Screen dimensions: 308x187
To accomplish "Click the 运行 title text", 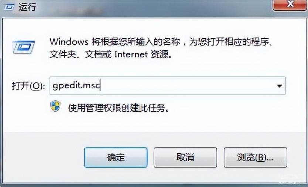I will pyautogui.click(x=27, y=7).
